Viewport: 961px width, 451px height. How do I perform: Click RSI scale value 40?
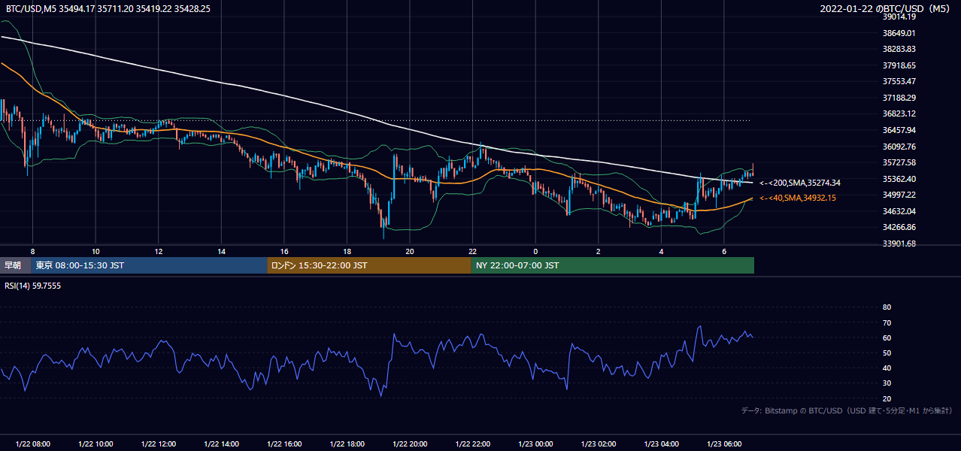click(887, 368)
